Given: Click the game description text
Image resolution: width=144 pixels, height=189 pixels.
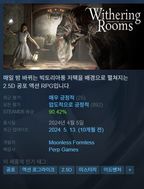Looking at the screenshot, I should point(66,82).
